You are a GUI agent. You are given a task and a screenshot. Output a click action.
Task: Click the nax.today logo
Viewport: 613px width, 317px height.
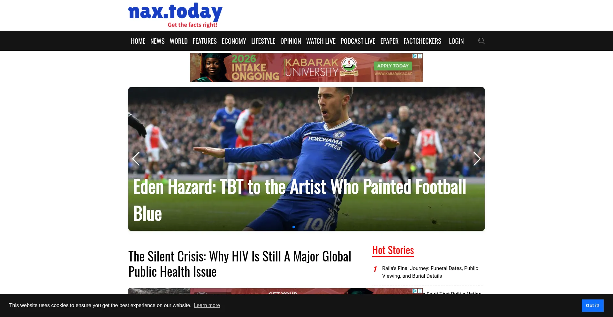click(175, 15)
